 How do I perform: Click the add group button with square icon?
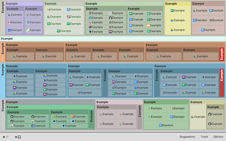(18, 137)
